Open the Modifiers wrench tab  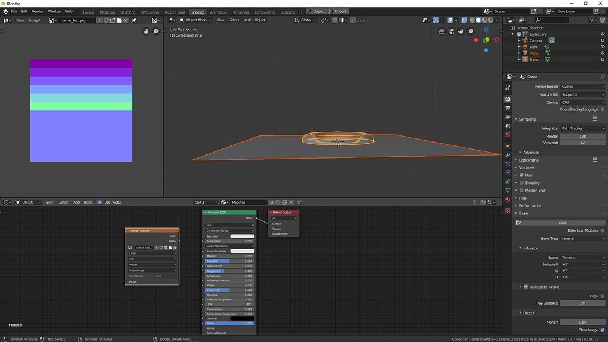pos(508,155)
